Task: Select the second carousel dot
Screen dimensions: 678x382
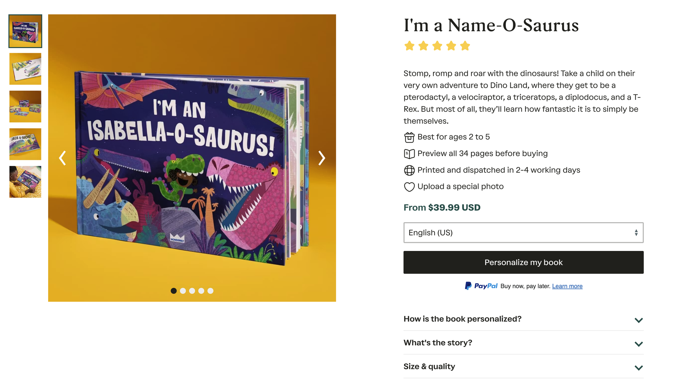Action: click(x=183, y=291)
